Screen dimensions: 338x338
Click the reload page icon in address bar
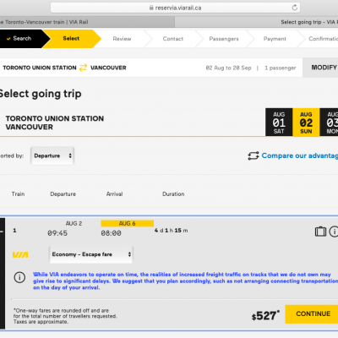pos(294,8)
